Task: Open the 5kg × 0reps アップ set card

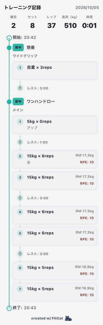Action: [x=55, y=125]
